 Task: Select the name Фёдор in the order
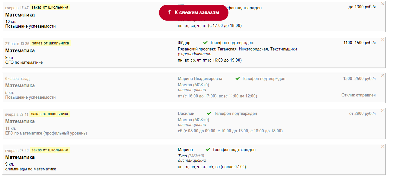pos(184,43)
